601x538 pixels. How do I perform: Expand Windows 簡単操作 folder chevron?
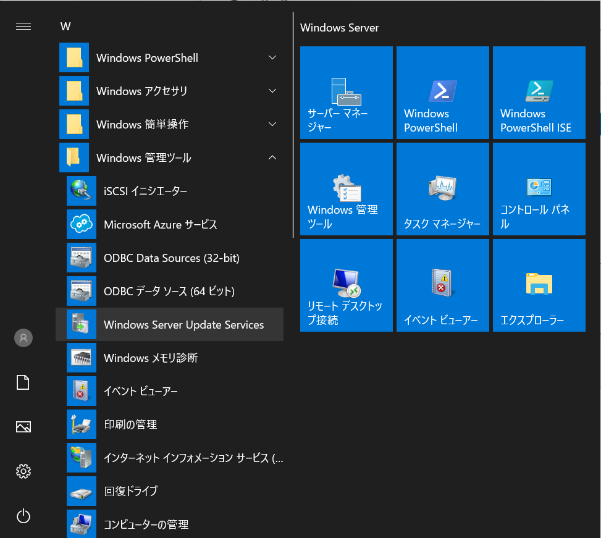pyautogui.click(x=272, y=124)
